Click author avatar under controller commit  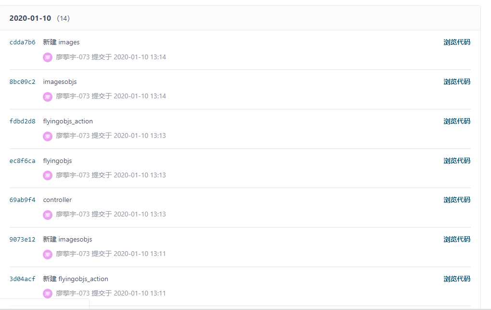click(48, 215)
